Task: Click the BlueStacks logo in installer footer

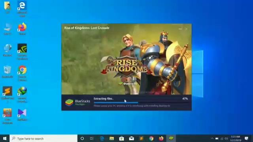Action: [69, 103]
